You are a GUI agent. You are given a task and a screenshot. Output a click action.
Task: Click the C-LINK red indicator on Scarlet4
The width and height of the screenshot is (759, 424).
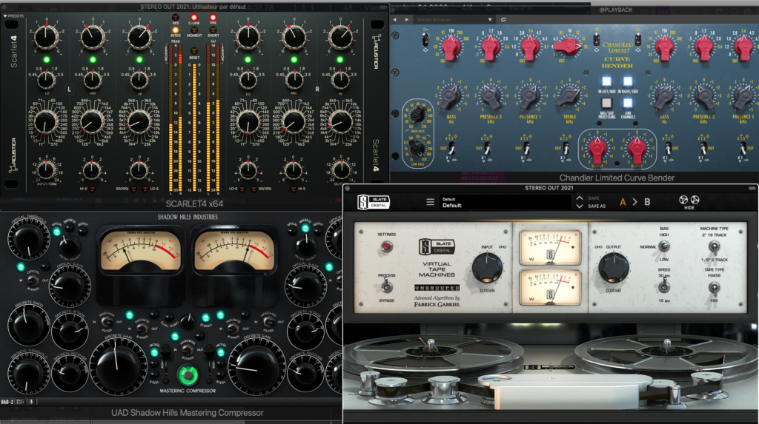[x=194, y=18]
